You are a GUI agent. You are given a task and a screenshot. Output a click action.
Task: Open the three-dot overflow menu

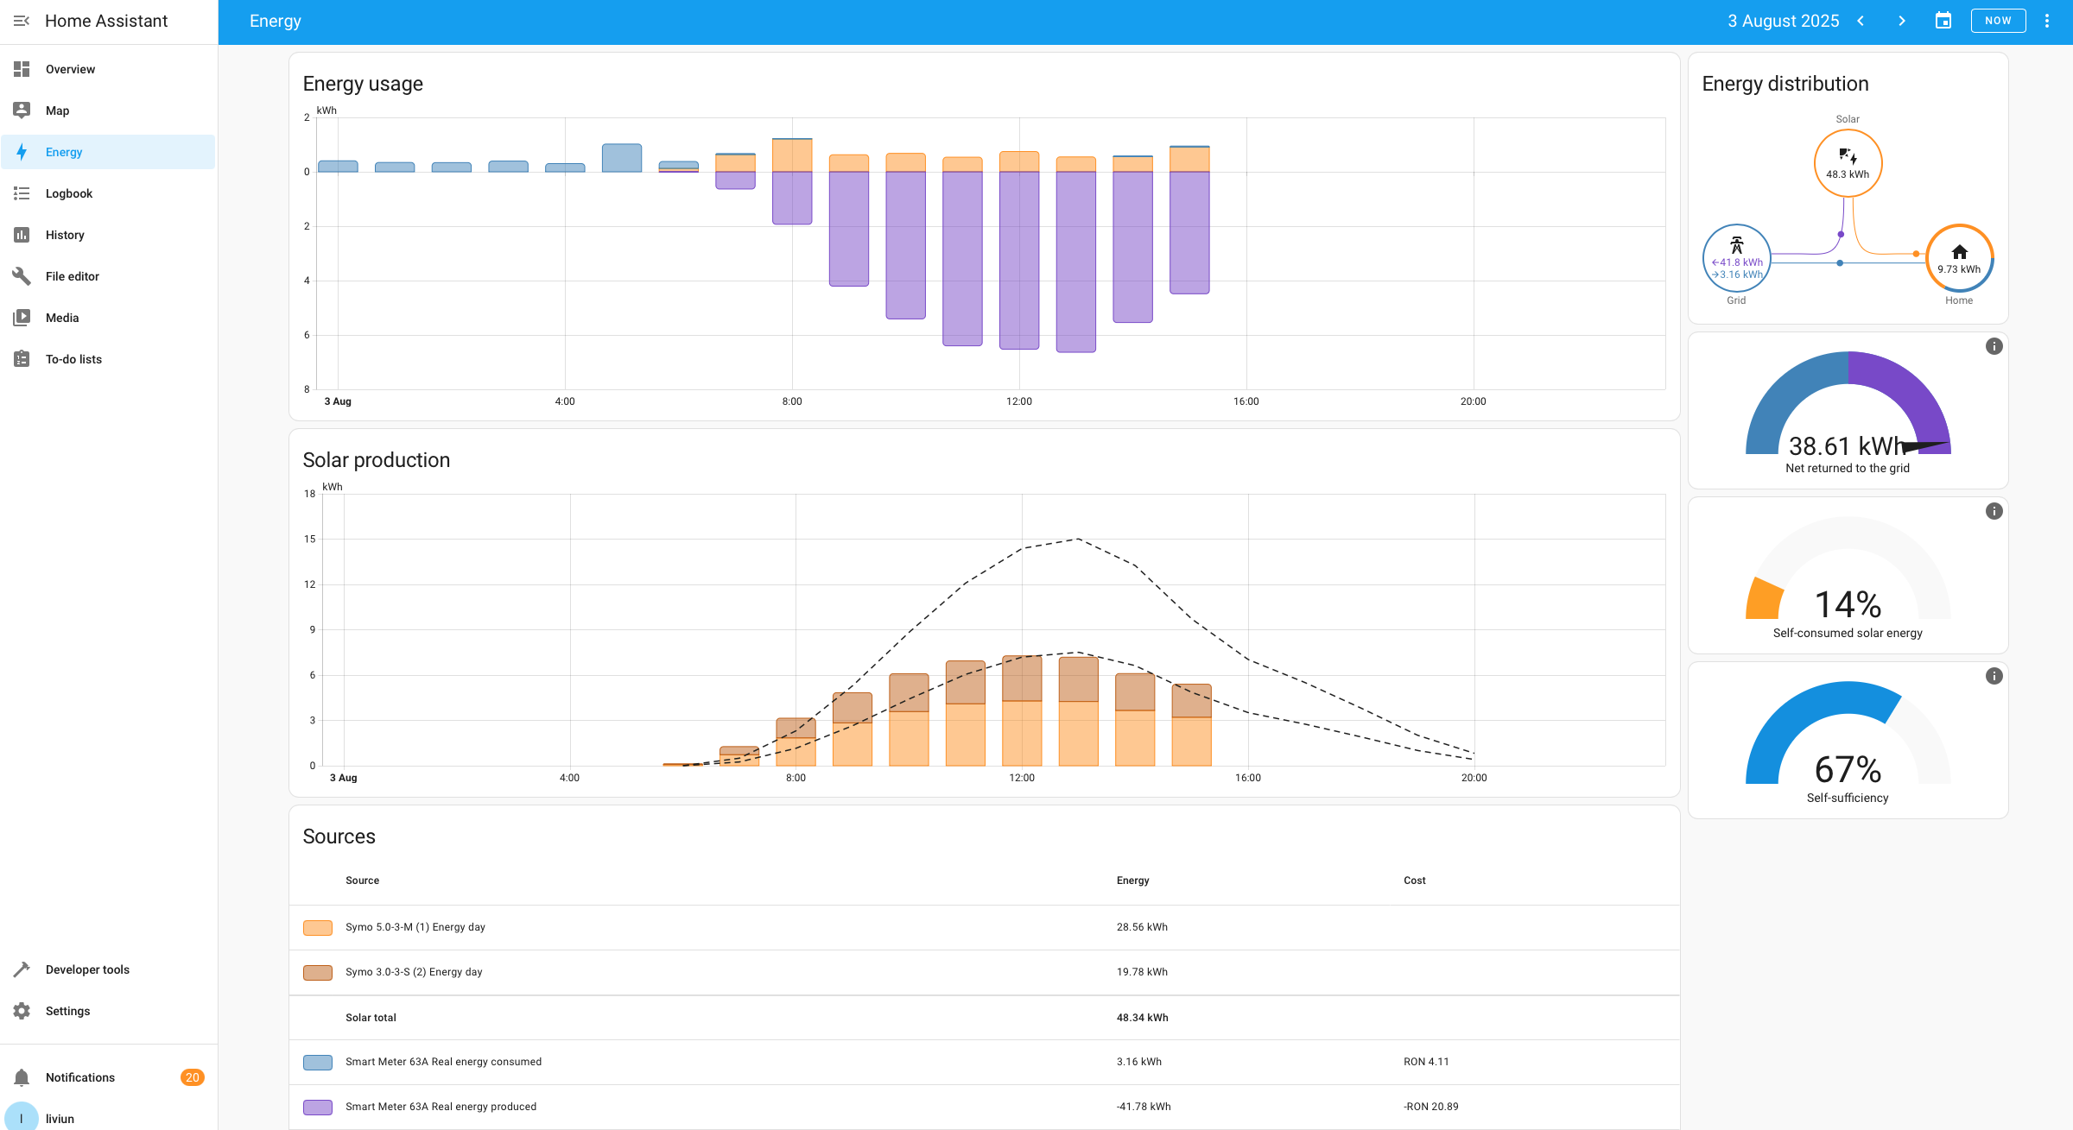pos(2047,21)
